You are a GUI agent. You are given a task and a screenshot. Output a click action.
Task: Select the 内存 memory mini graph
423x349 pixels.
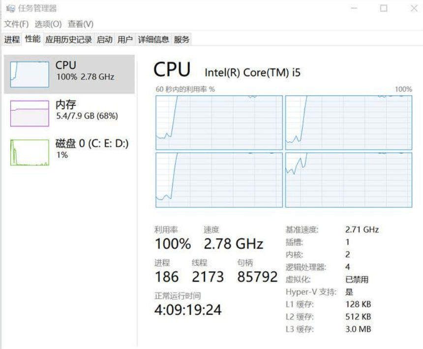30,113
